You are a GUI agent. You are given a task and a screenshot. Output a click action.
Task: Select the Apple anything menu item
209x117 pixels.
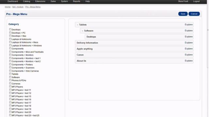[x=134, y=49]
